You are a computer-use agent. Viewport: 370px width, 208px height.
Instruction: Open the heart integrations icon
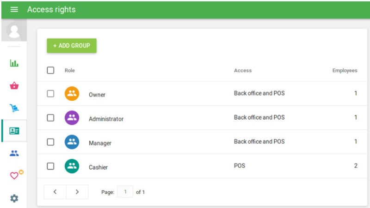coord(14,176)
